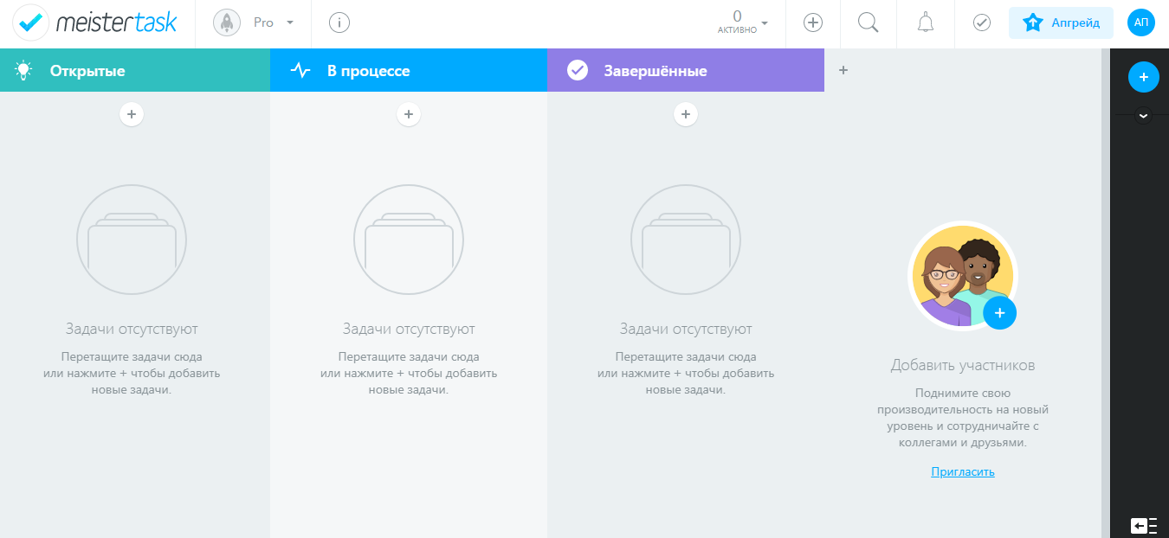Collapse the sidebar using its chevron

(1144, 113)
